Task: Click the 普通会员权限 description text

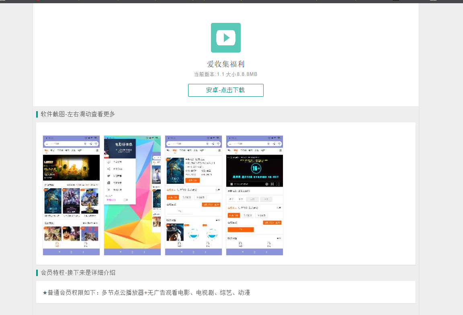Action: 146,293
